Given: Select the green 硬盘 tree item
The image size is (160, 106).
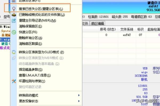Looking at the screenshot, I should coord(6,44).
